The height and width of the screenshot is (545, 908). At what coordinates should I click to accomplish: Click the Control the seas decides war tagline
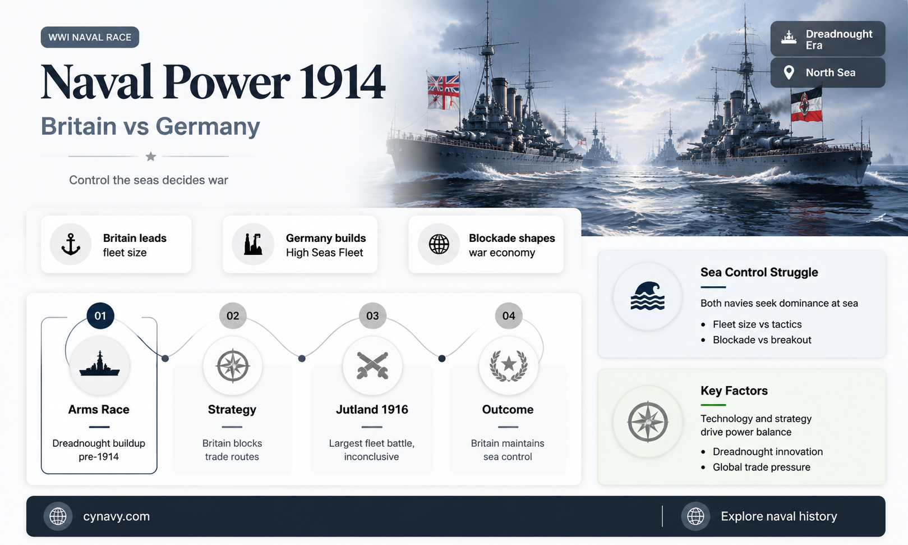pos(149,180)
